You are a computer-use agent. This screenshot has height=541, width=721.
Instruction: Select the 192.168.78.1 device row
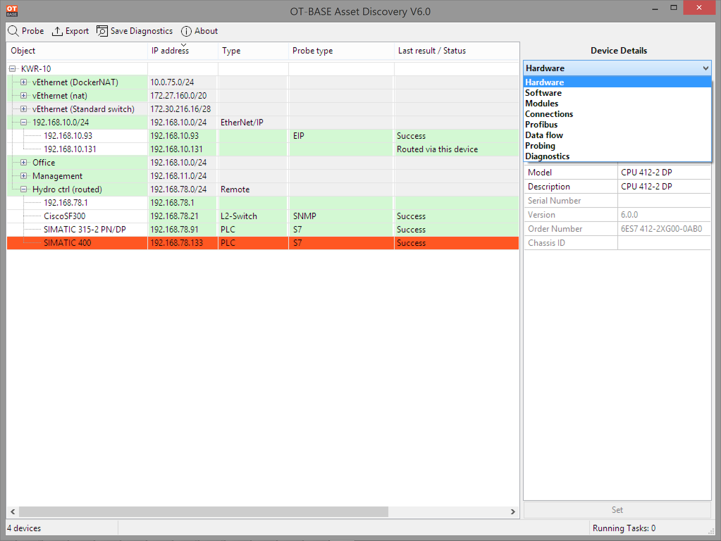(x=263, y=203)
